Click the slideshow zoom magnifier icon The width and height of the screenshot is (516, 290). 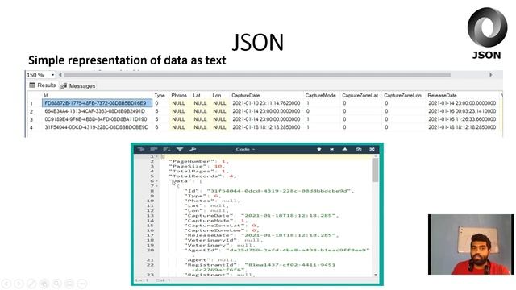[56, 283]
